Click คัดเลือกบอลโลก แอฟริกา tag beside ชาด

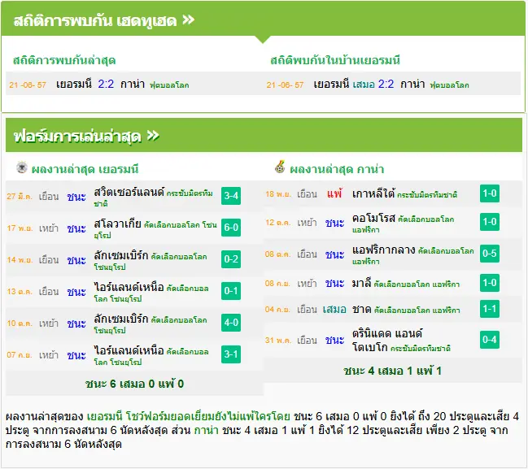(x=417, y=310)
